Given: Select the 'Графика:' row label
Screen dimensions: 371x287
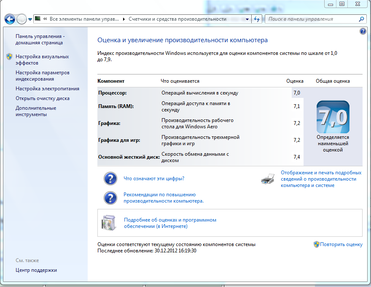Looking at the screenshot, I should click(109, 123).
